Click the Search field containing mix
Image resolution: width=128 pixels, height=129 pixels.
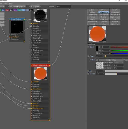pos(64,7)
